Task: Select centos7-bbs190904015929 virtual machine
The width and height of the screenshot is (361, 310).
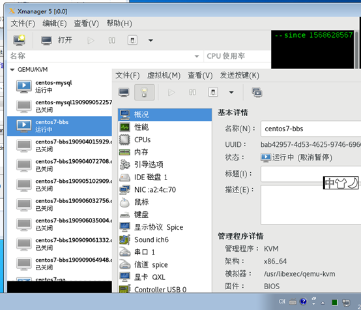Action: (x=60, y=146)
